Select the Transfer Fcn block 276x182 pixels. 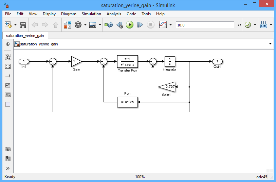point(127,61)
